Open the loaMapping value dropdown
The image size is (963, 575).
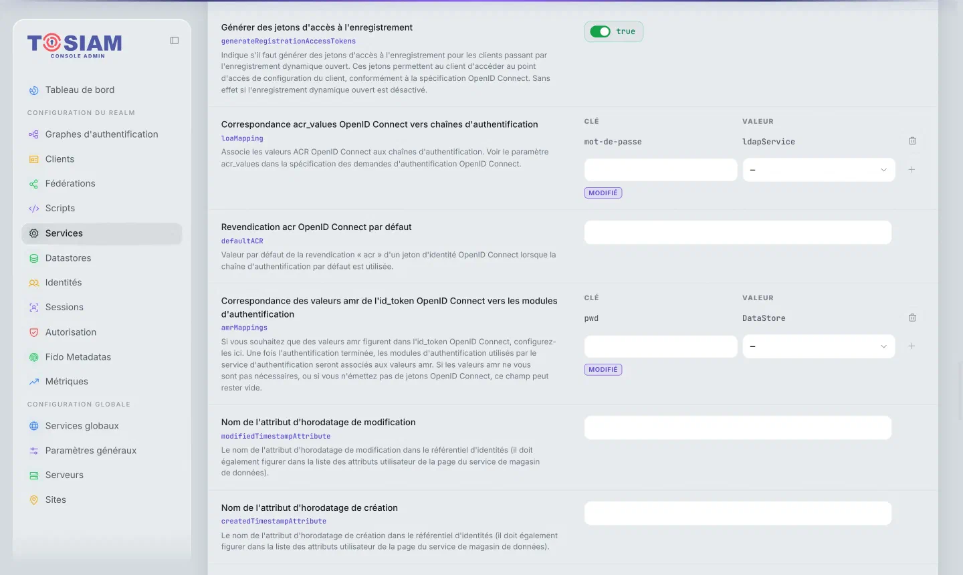(819, 170)
